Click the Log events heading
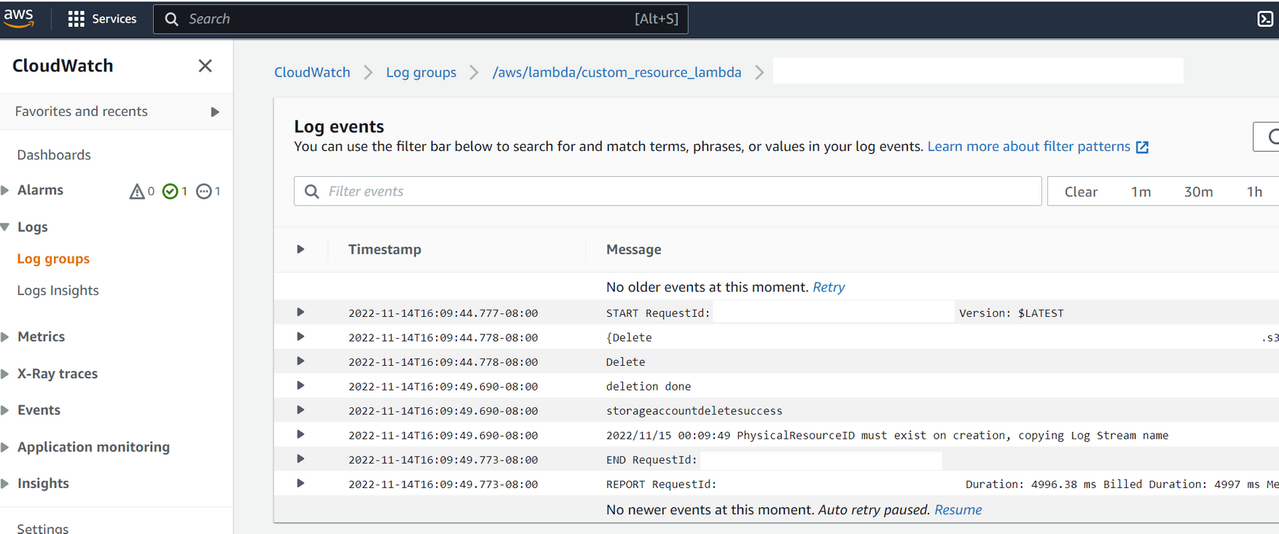This screenshot has height=534, width=1279. [x=339, y=126]
